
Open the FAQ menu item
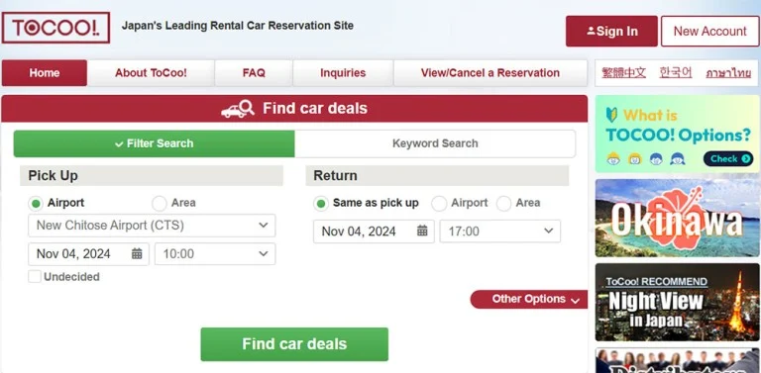[254, 73]
